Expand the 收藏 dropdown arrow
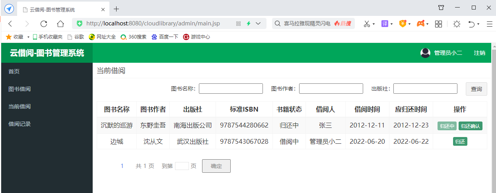The height and width of the screenshot is (193, 496). [x=28, y=37]
